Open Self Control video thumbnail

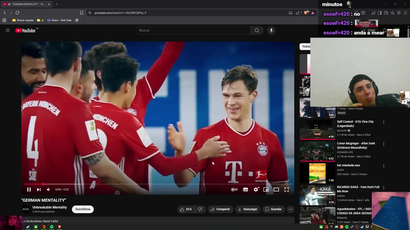pyautogui.click(x=317, y=129)
